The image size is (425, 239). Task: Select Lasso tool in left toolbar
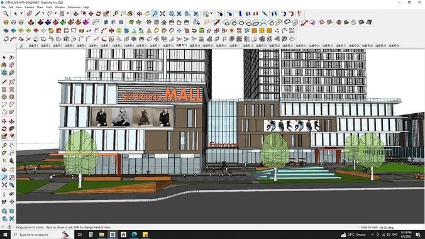(x=12, y=57)
